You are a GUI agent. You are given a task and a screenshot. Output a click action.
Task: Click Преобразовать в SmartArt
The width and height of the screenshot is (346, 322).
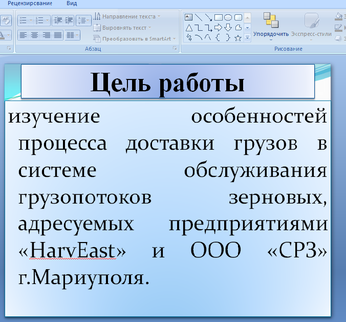tap(135, 38)
